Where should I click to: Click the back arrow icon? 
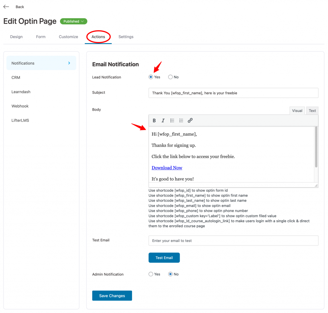click(6, 7)
